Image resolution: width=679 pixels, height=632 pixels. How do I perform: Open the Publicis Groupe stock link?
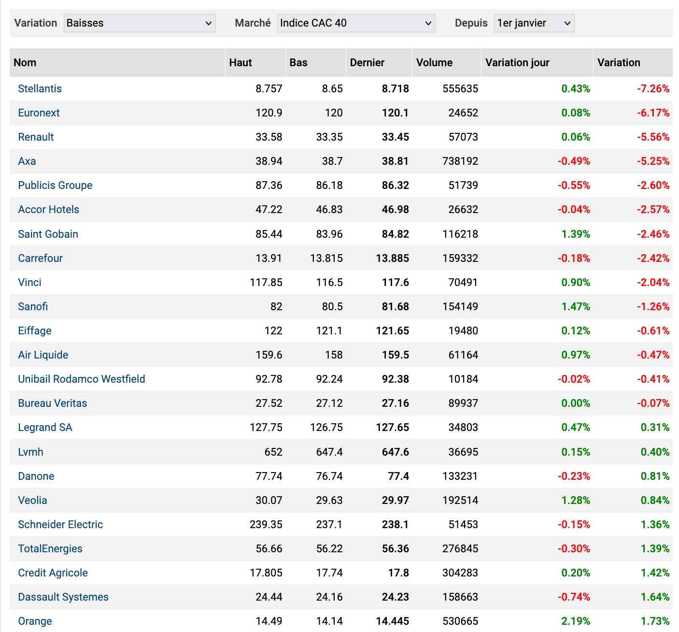click(x=55, y=186)
